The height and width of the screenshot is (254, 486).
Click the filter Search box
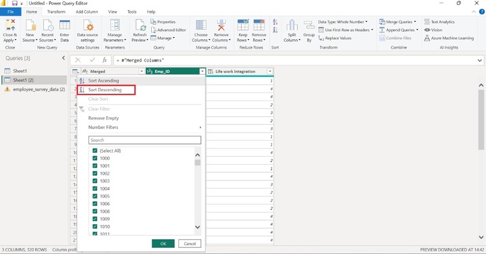(x=144, y=140)
